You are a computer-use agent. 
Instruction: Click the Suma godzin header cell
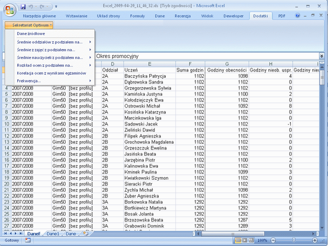pos(190,70)
